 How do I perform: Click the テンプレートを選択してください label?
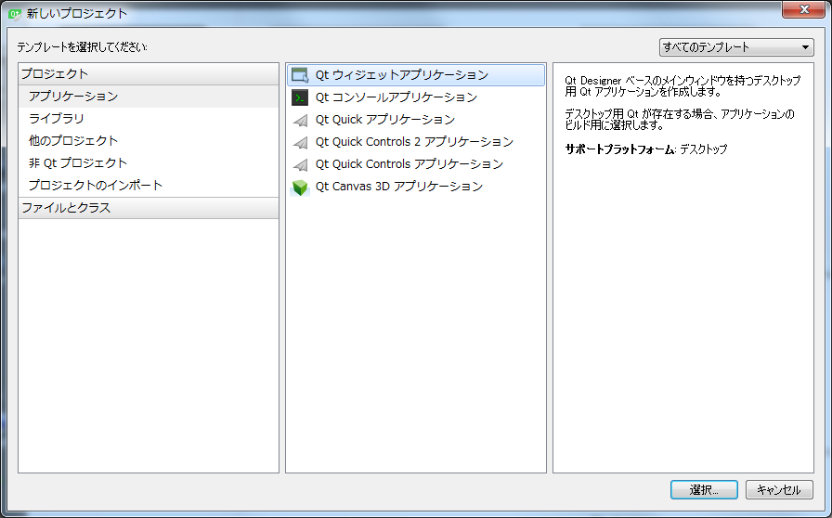pyautogui.click(x=83, y=47)
